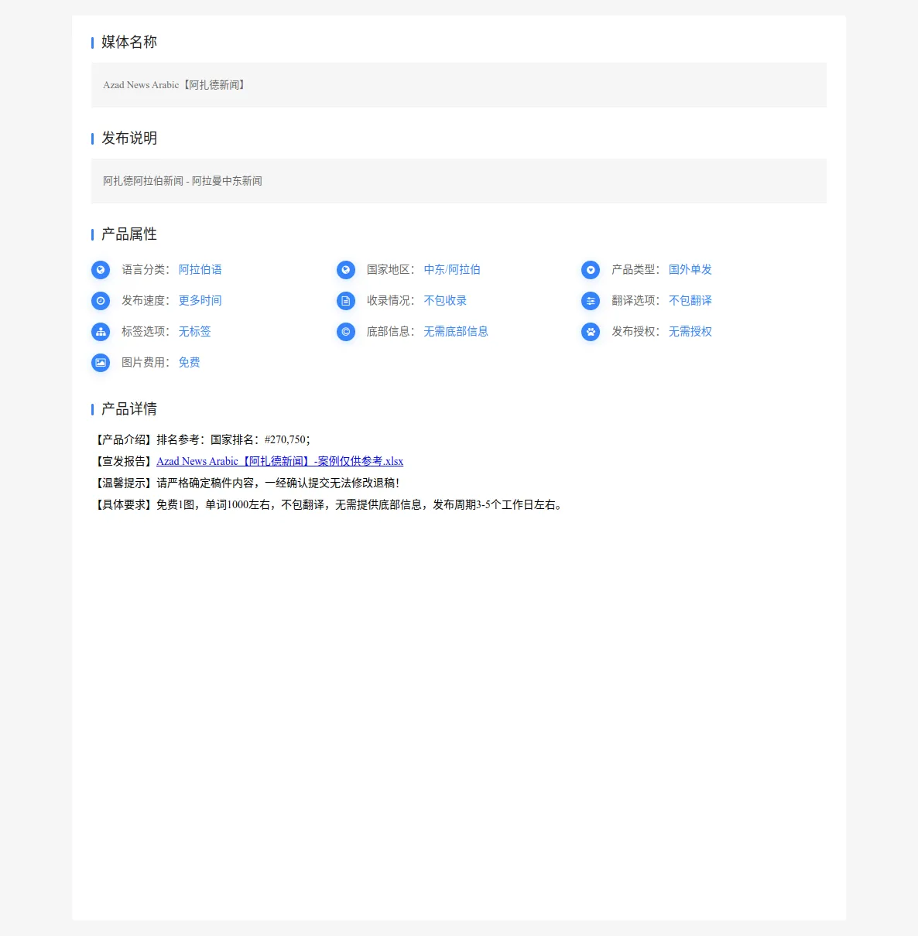Click the heart icon beside 产品类型
Image resolution: width=918 pixels, height=936 pixels.
click(591, 270)
